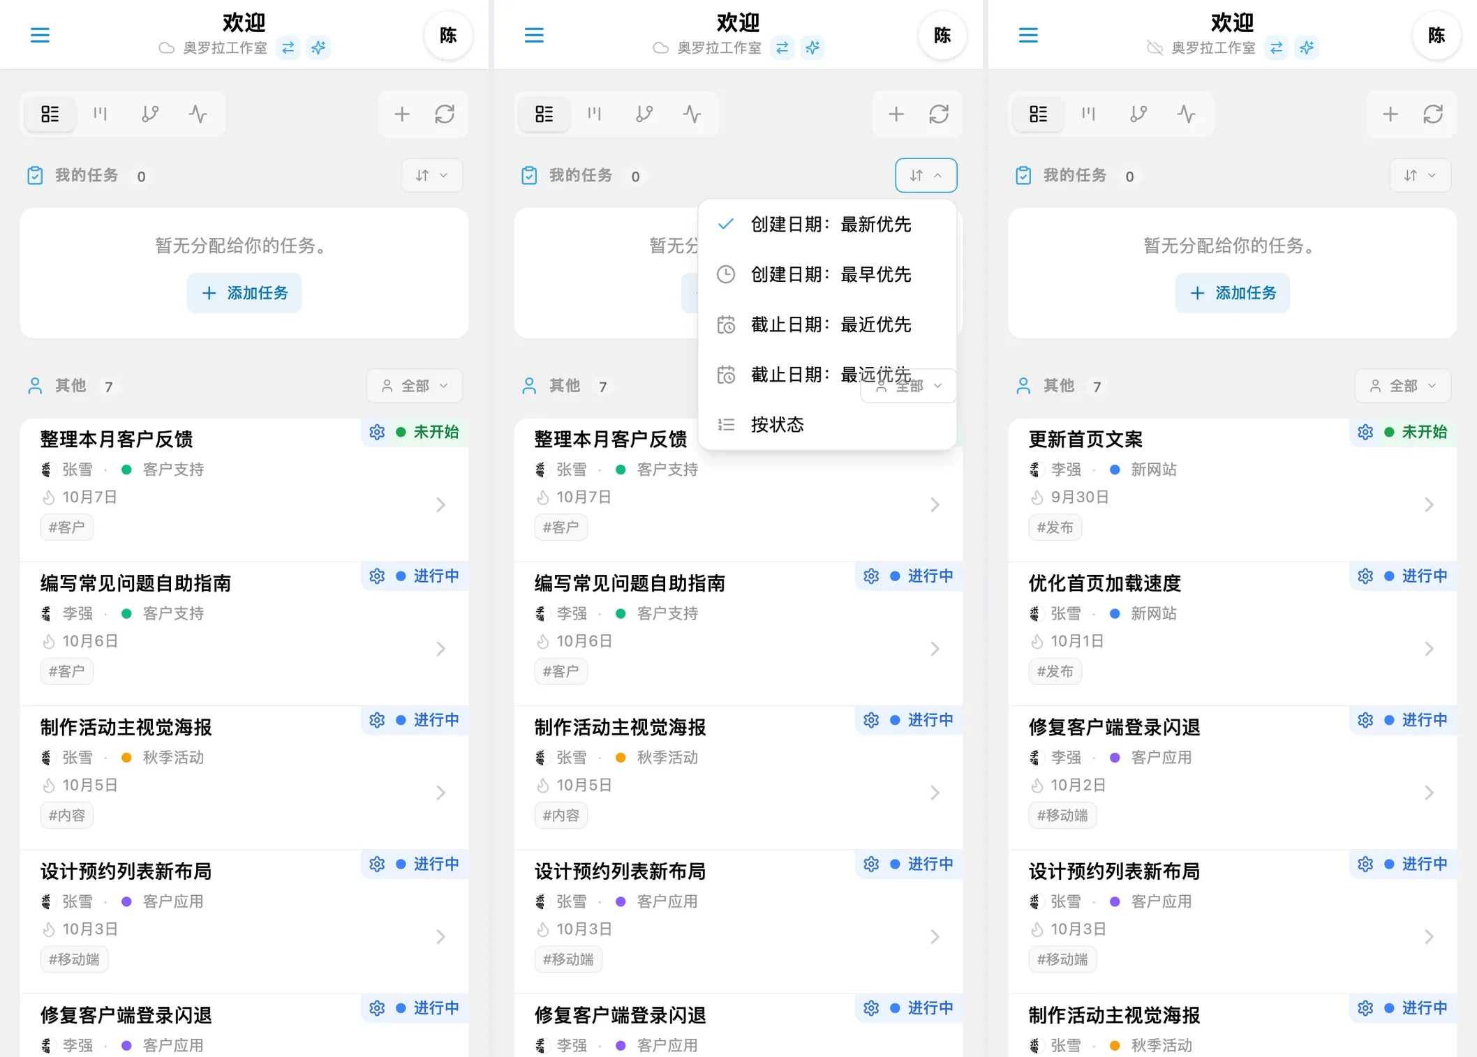Image resolution: width=1477 pixels, height=1057 pixels.
Task: Toggle 进行中 status on 优化首页加载速度, right panel
Action: [x=1416, y=576]
